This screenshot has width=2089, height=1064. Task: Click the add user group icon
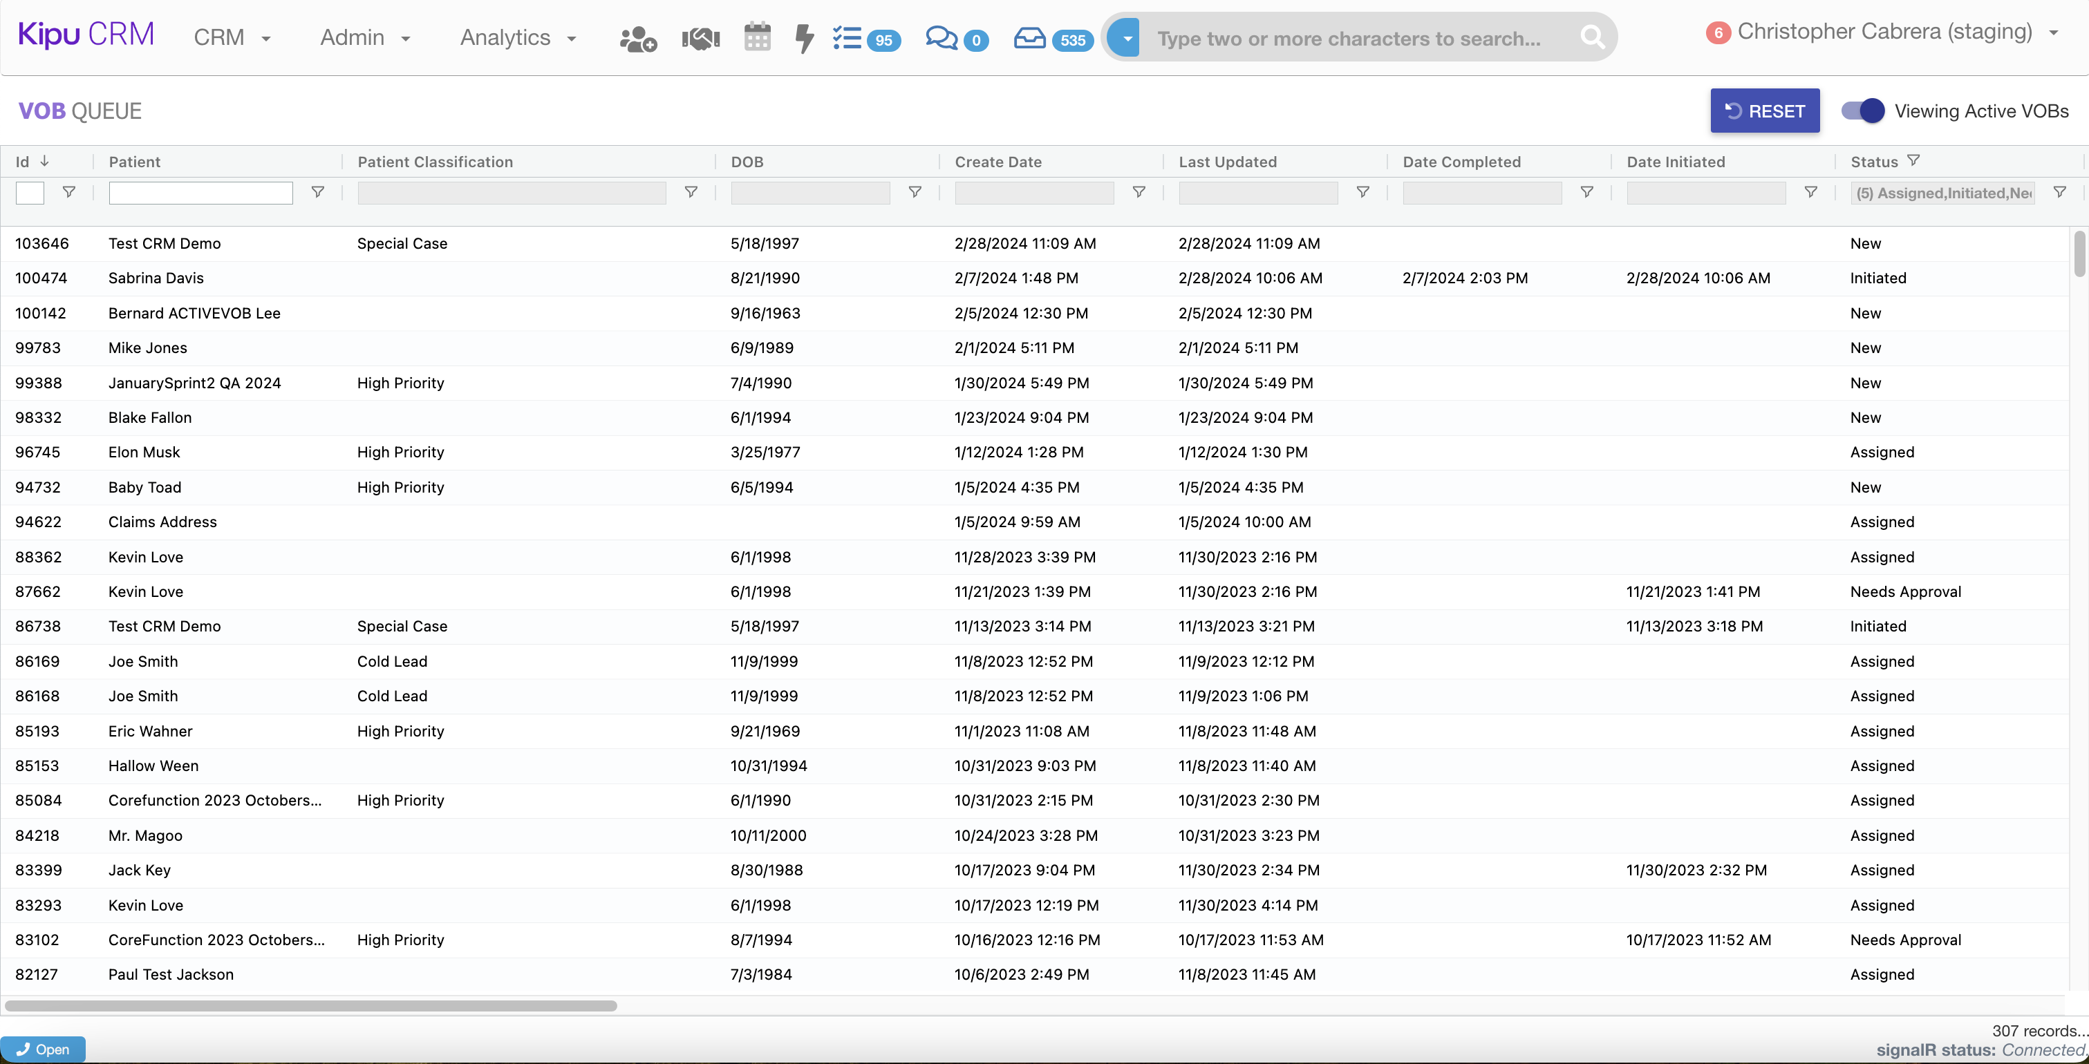pyautogui.click(x=637, y=38)
